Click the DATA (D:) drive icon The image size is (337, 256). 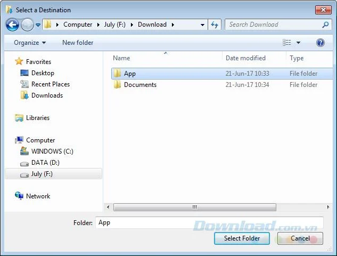tap(24, 164)
